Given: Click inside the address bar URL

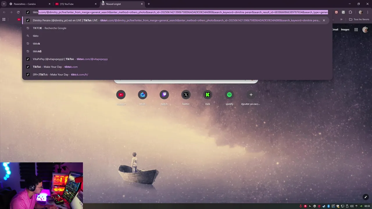Looking at the screenshot, I should [180, 12].
